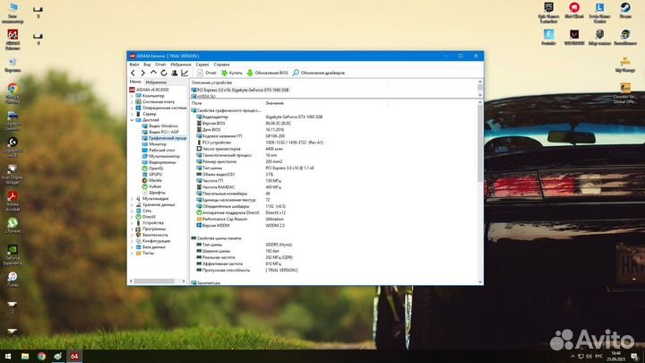This screenshot has height=363, width=645.
Task: Click the Тесты tree item
Action: pos(145,253)
